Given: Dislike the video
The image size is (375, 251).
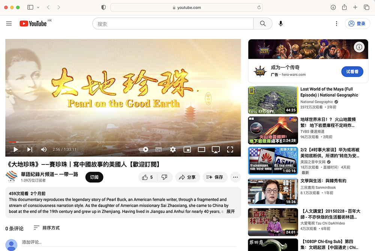Looking at the screenshot, I should pyautogui.click(x=164, y=177).
